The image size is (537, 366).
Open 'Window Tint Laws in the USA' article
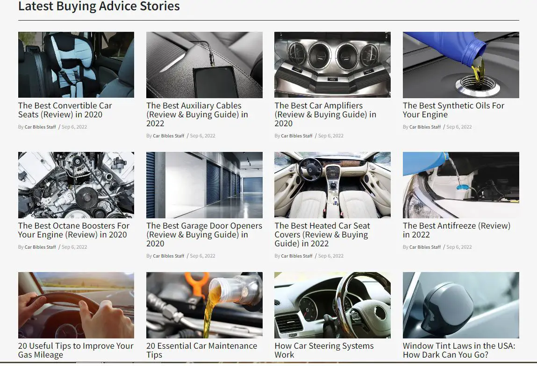click(x=459, y=350)
